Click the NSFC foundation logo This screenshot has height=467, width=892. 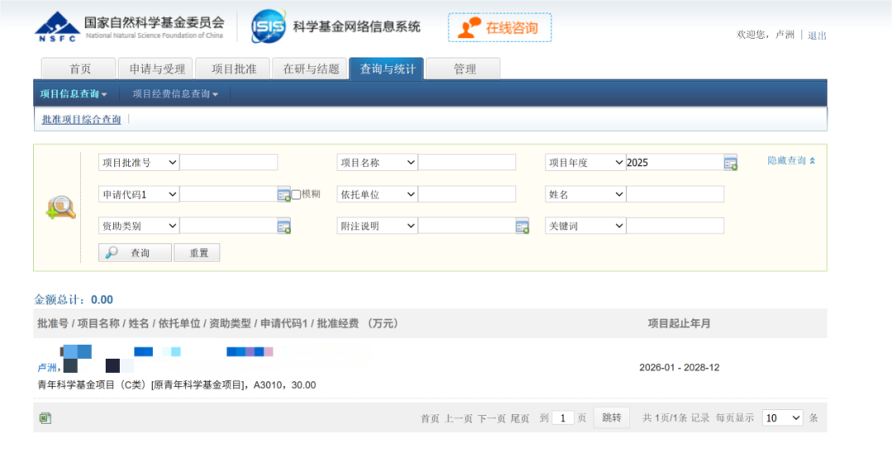[x=57, y=27]
